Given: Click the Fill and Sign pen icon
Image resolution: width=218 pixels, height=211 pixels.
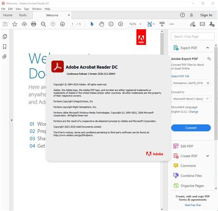Looking at the screenshot, I should pyautogui.click(x=193, y=24).
